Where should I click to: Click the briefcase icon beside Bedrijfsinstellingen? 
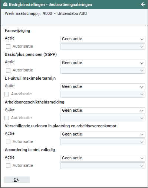pos(5,4)
